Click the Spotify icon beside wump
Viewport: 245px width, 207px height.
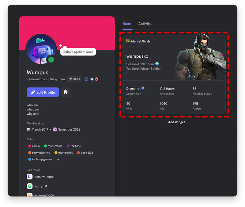coord(30,186)
